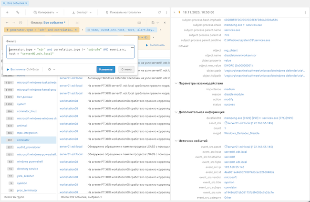Click the circled minus icon in filter bar
310x202 pixels.
21,22
